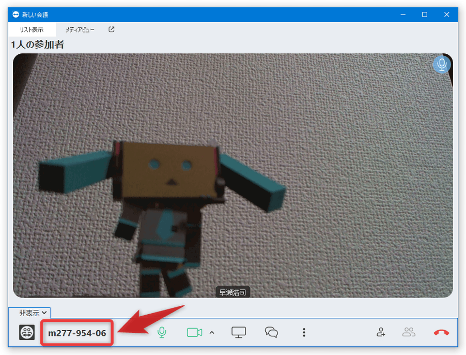
Task: Click the TeamViewer logo in the title bar
Action: (15, 14)
